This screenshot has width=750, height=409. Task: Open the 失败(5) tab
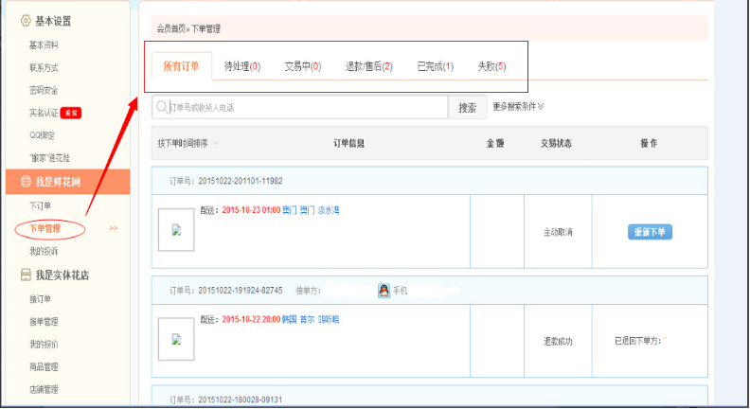[x=491, y=66]
